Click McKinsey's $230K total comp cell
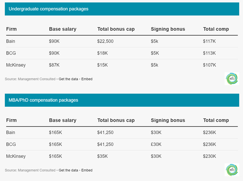 click(209, 156)
